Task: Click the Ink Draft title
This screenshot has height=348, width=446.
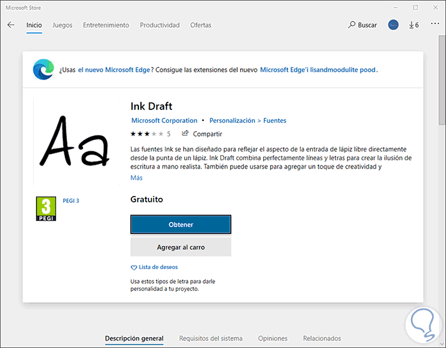Action: point(152,106)
